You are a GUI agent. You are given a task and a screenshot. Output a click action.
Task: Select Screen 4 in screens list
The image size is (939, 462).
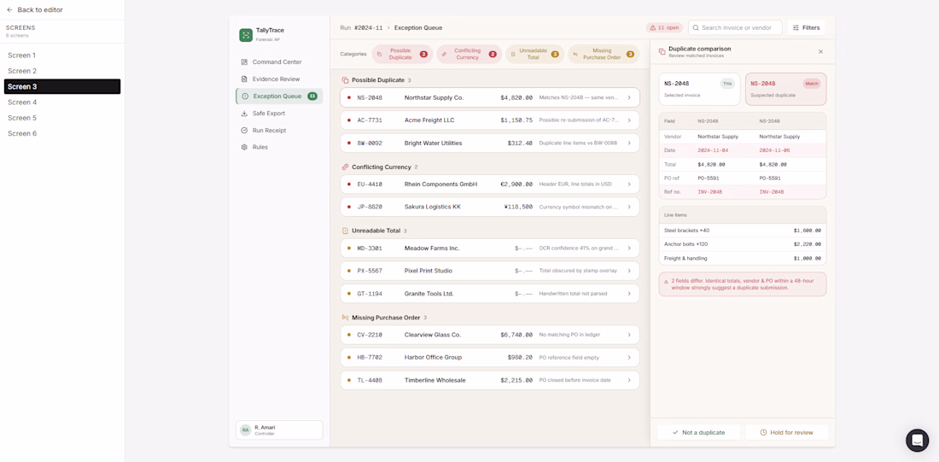click(62, 102)
